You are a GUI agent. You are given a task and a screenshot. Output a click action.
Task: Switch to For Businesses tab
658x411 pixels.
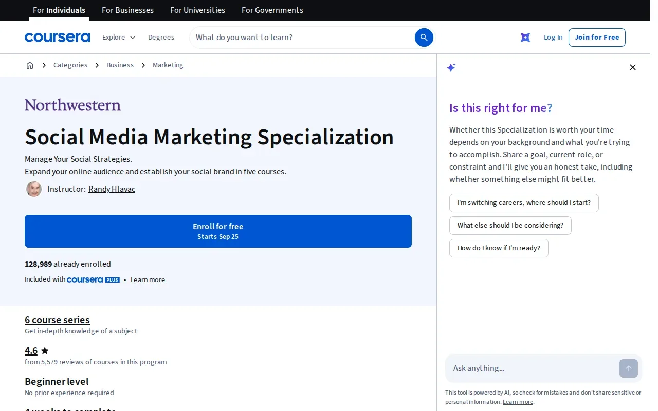click(127, 10)
